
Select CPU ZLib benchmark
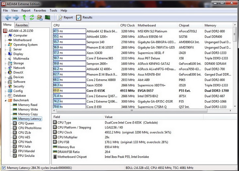[x=25, y=132]
